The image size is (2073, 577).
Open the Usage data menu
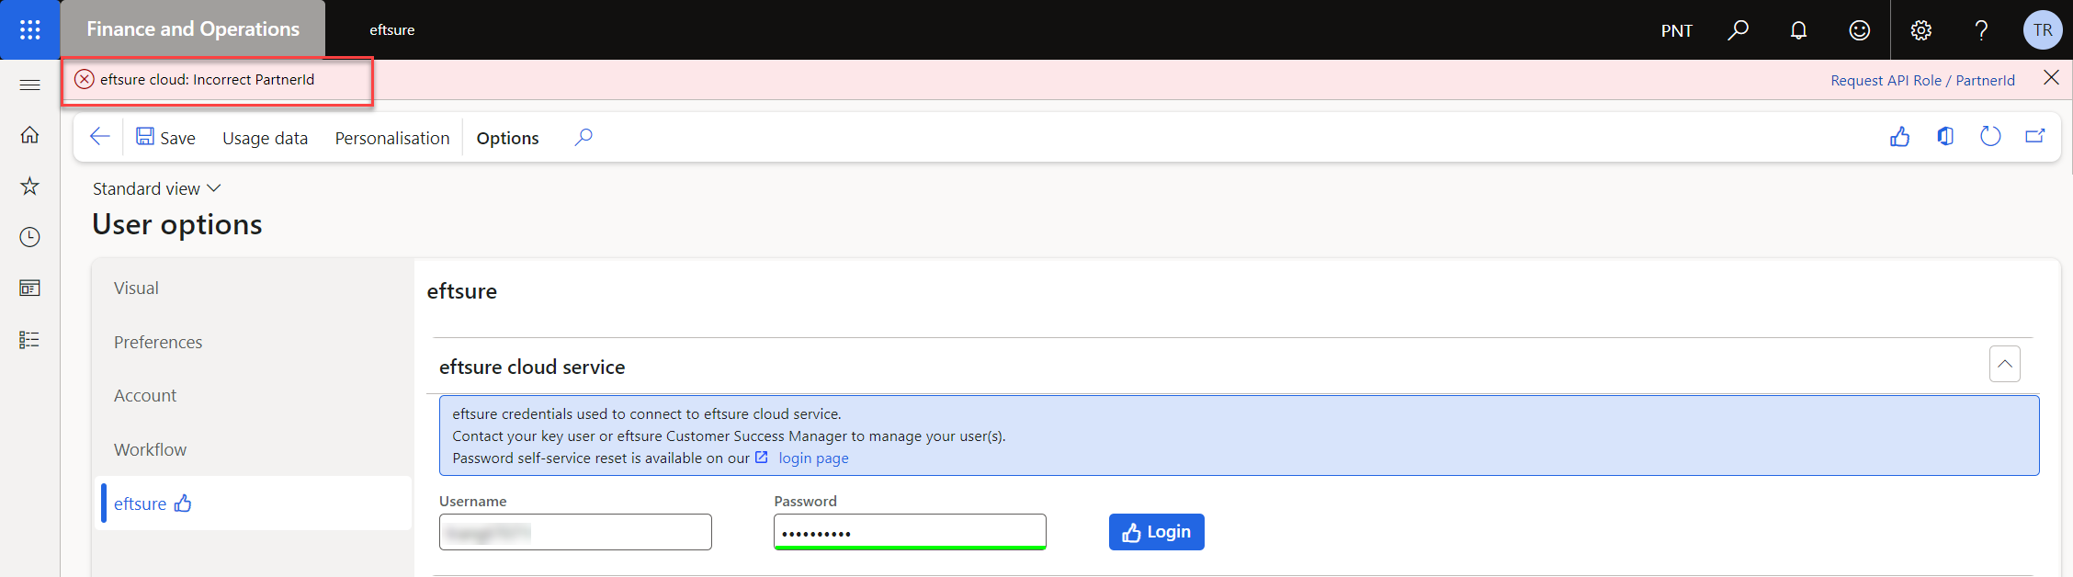pyautogui.click(x=265, y=138)
